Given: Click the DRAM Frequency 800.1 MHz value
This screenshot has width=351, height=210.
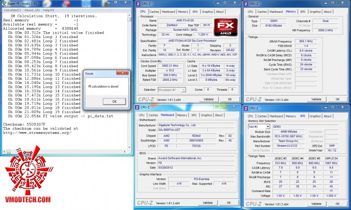Looking at the screenshot, I should tap(306, 41).
